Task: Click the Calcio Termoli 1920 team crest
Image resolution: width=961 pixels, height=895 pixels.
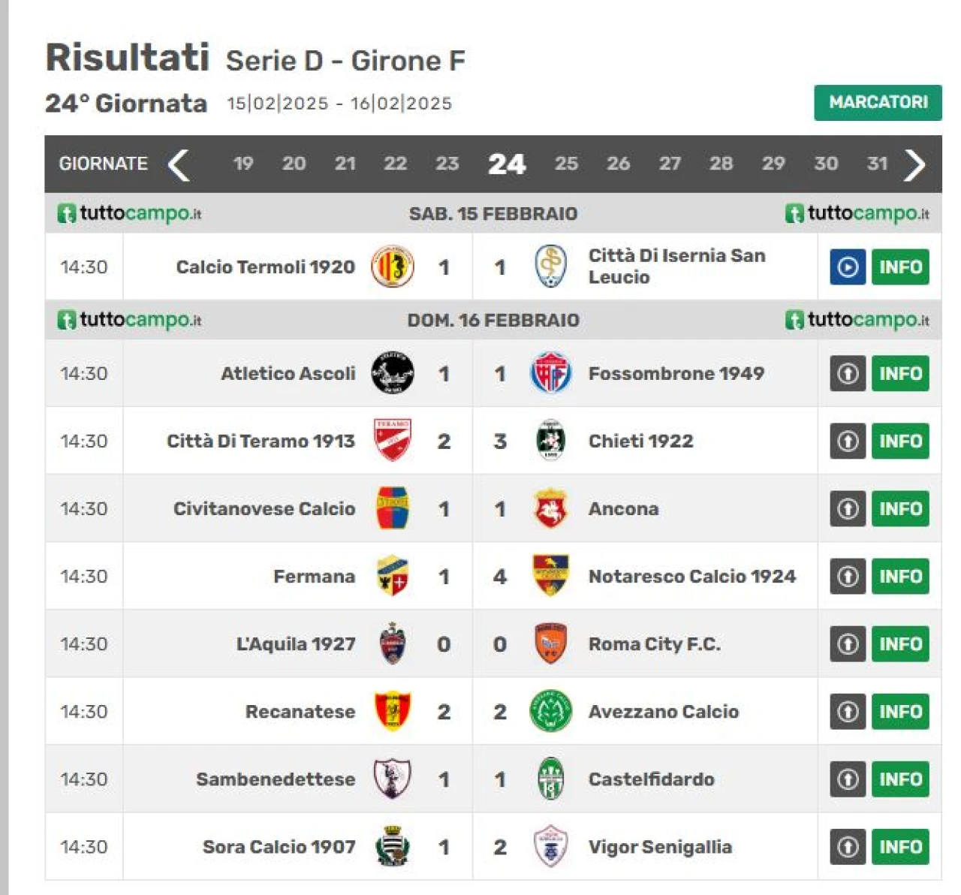Action: click(393, 267)
